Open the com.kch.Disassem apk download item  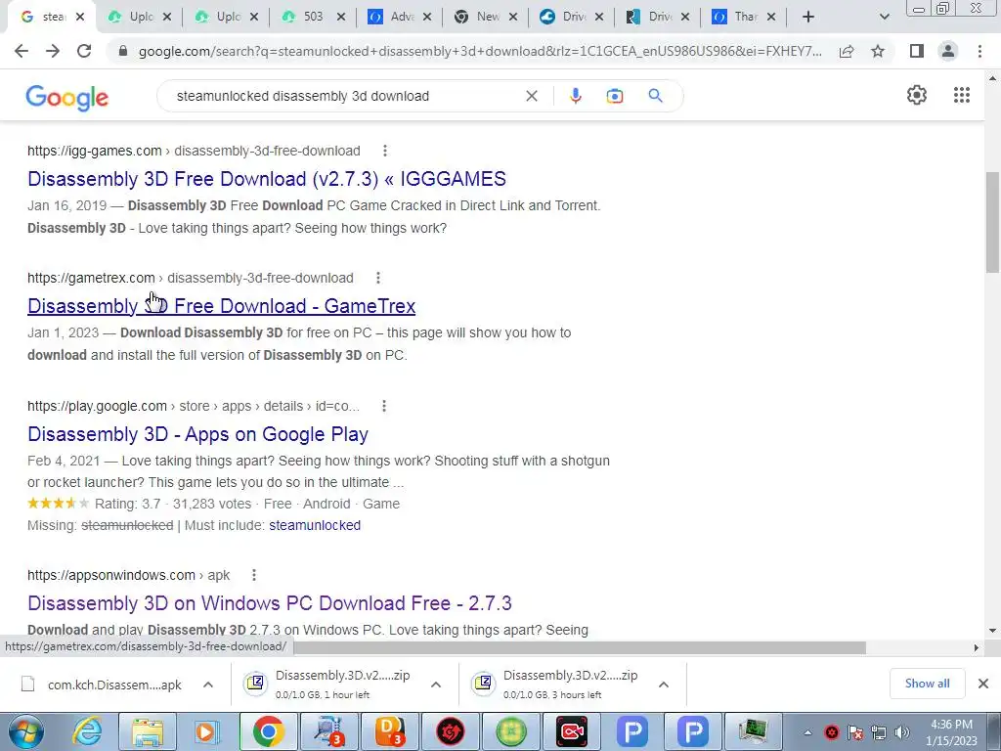click(102, 685)
